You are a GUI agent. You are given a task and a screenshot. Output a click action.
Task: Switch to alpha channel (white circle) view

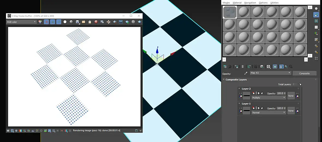(x=65, y=22)
